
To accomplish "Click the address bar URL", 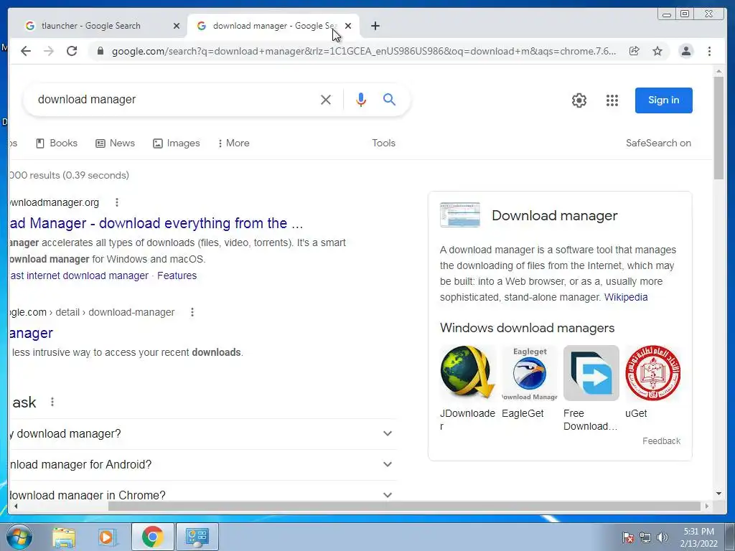I will [x=364, y=51].
